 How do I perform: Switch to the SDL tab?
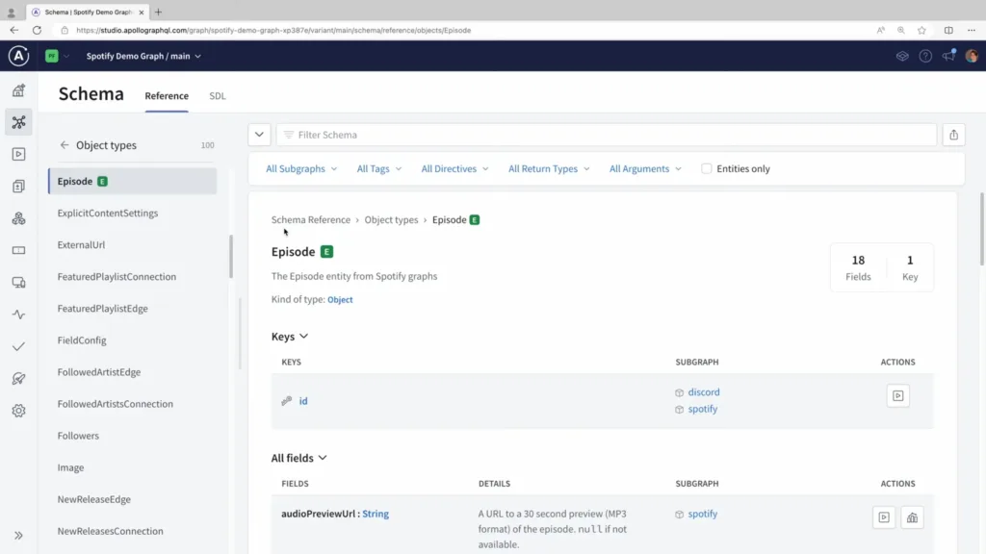point(218,96)
